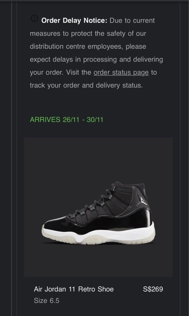Click the Jumpman logo on the shoe ankle
The width and height of the screenshot is (189, 316).
tap(142, 200)
